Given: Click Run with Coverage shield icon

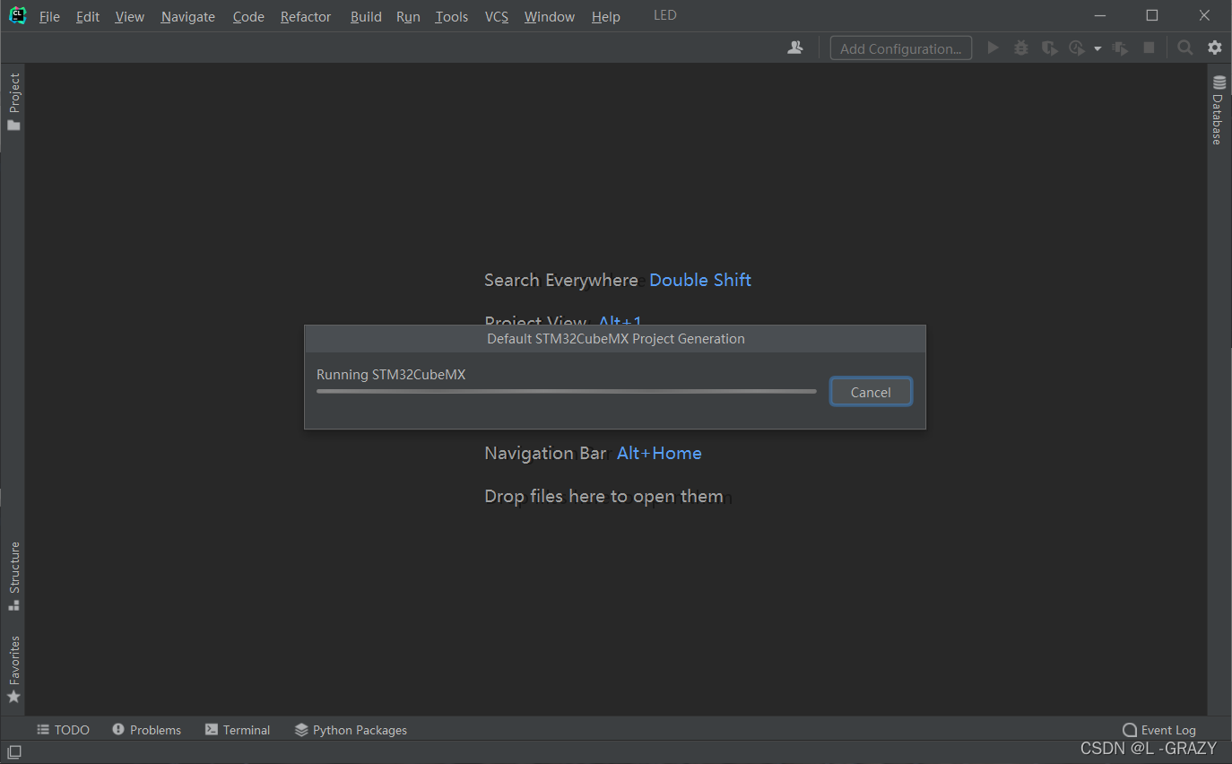Looking at the screenshot, I should click(1049, 48).
